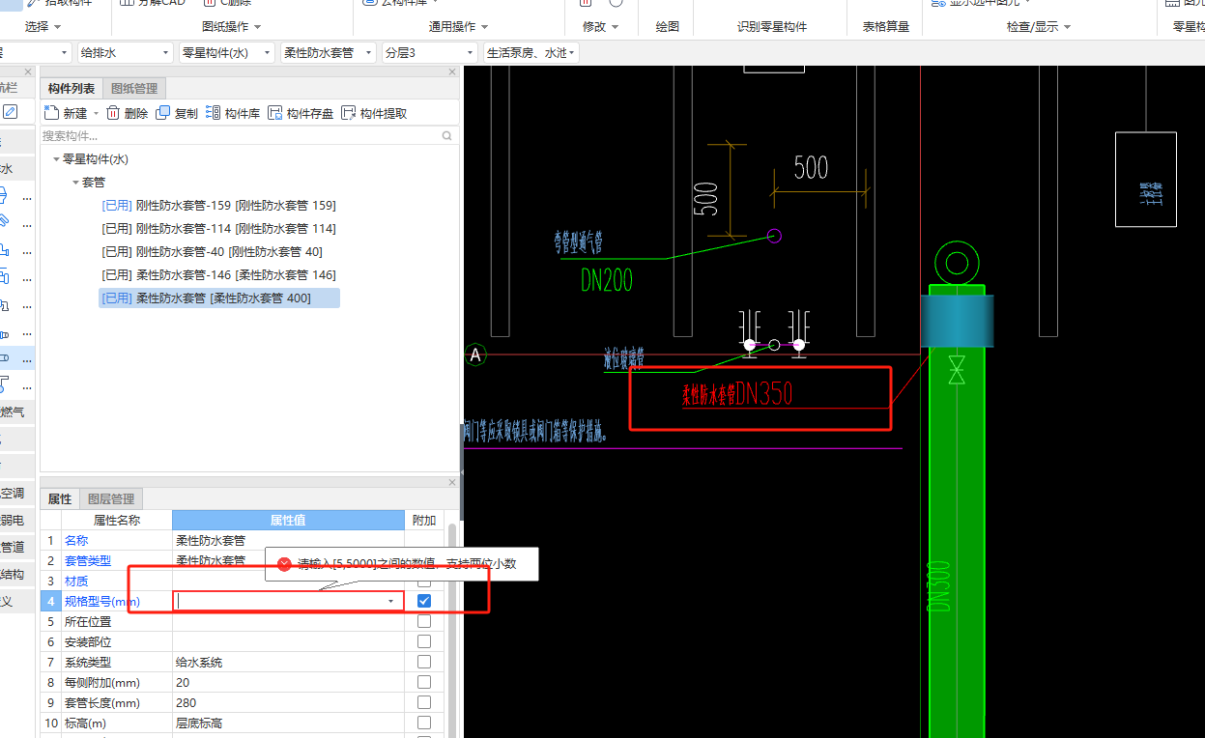Screen dimensions: 1205x738
Task: Toggle 附加 checkbox for 安装部位 row
Action: (423, 641)
